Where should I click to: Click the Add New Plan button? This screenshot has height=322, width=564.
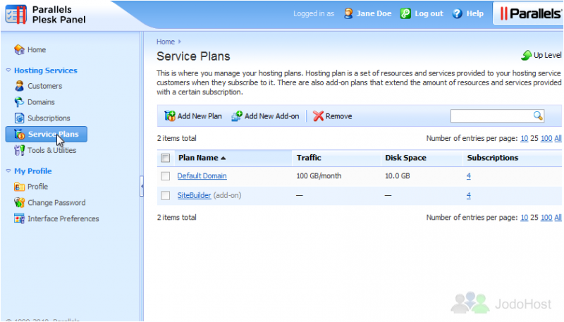click(193, 116)
